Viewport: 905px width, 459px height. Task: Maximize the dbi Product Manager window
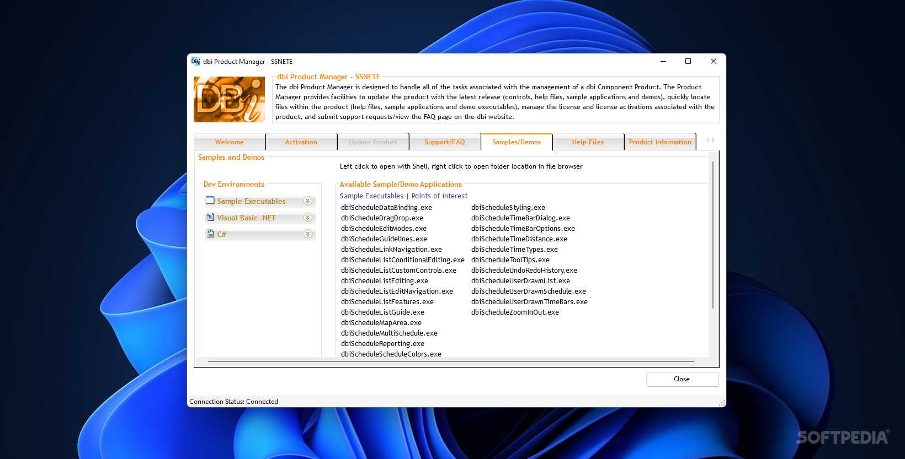pyautogui.click(x=688, y=61)
